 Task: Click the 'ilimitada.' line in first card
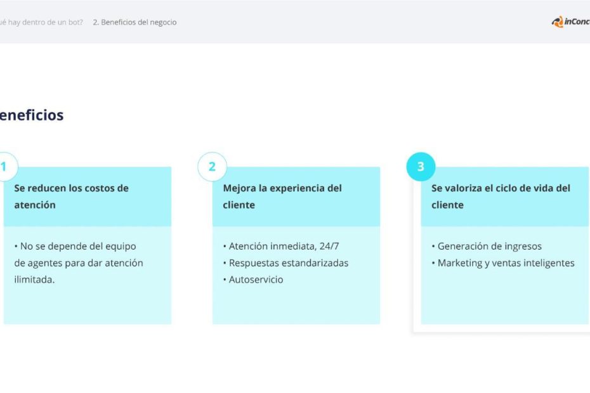pos(34,280)
